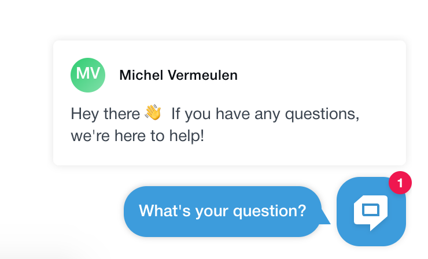Screen dimensions: 428x259
Task: Click the 'MV' initials inside the avatar
Action: pos(88,74)
